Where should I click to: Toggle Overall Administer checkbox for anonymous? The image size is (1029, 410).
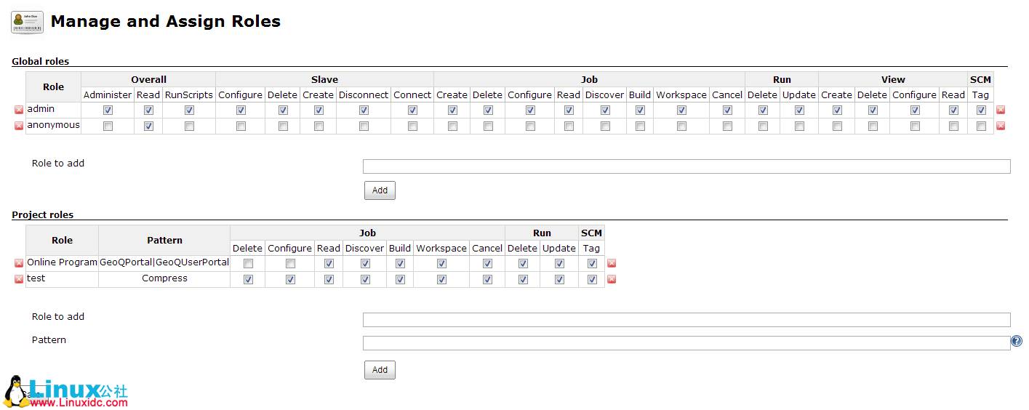tap(108, 126)
